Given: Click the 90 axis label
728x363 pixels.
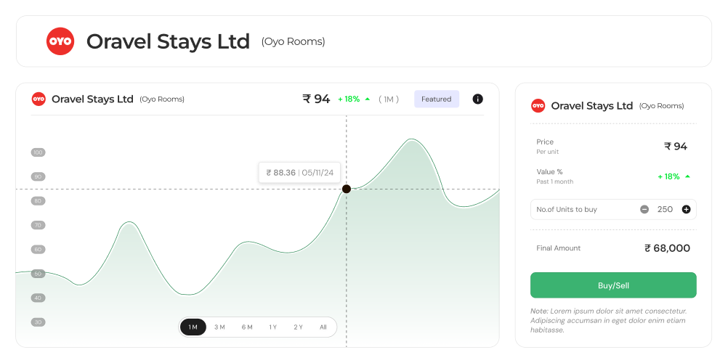Looking at the screenshot, I should click(38, 176).
